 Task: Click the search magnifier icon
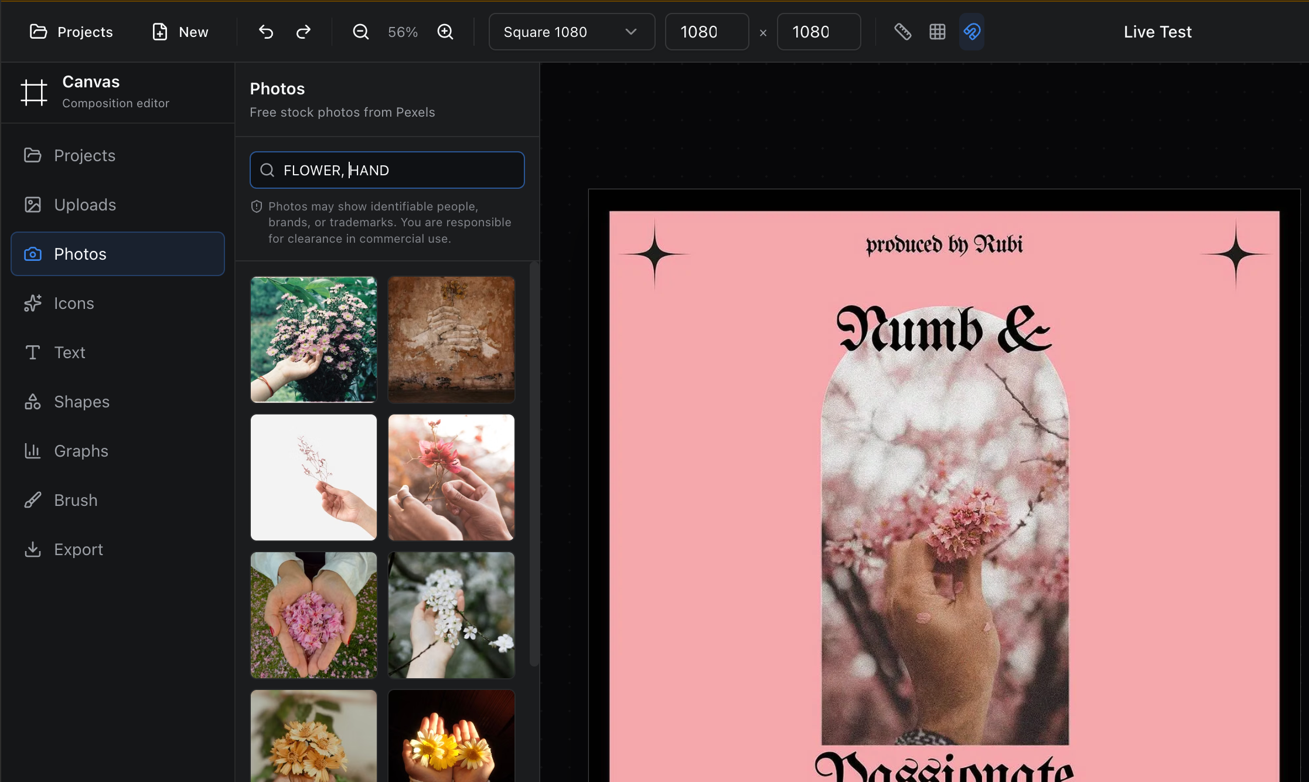[x=267, y=170]
